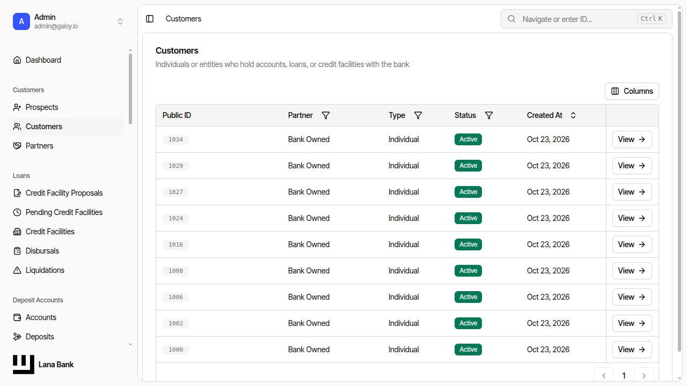View customer 1029
This screenshot has height=386, width=687.
tap(632, 166)
